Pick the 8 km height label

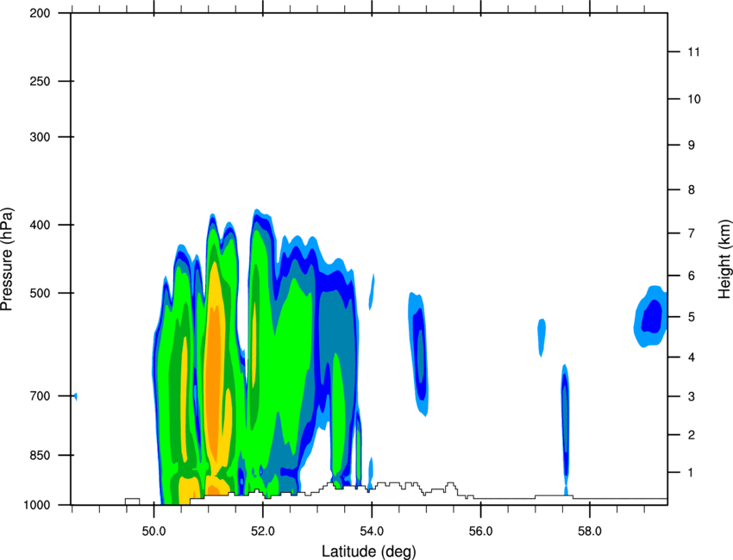coord(692,190)
